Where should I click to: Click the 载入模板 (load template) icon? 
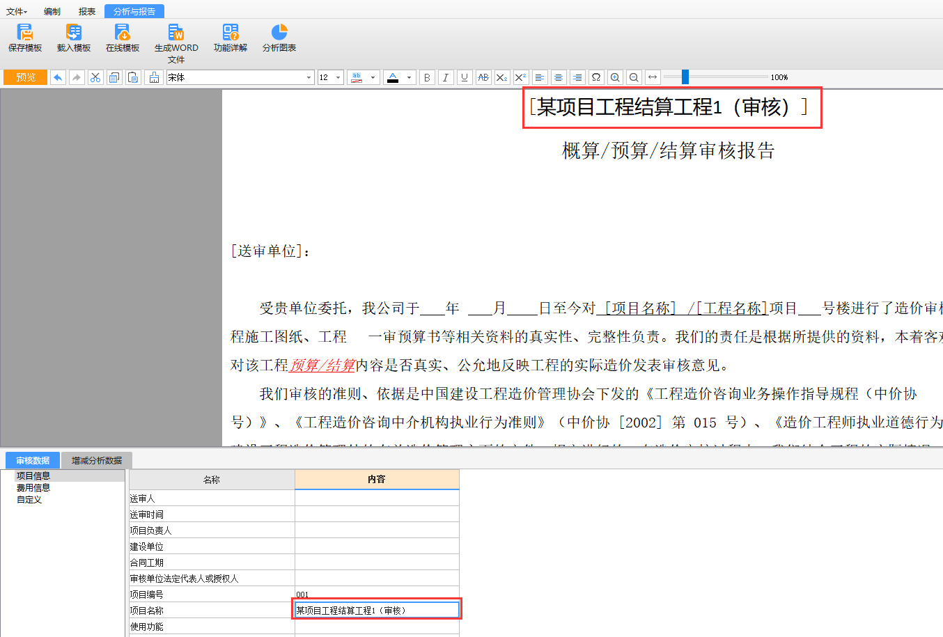74,38
